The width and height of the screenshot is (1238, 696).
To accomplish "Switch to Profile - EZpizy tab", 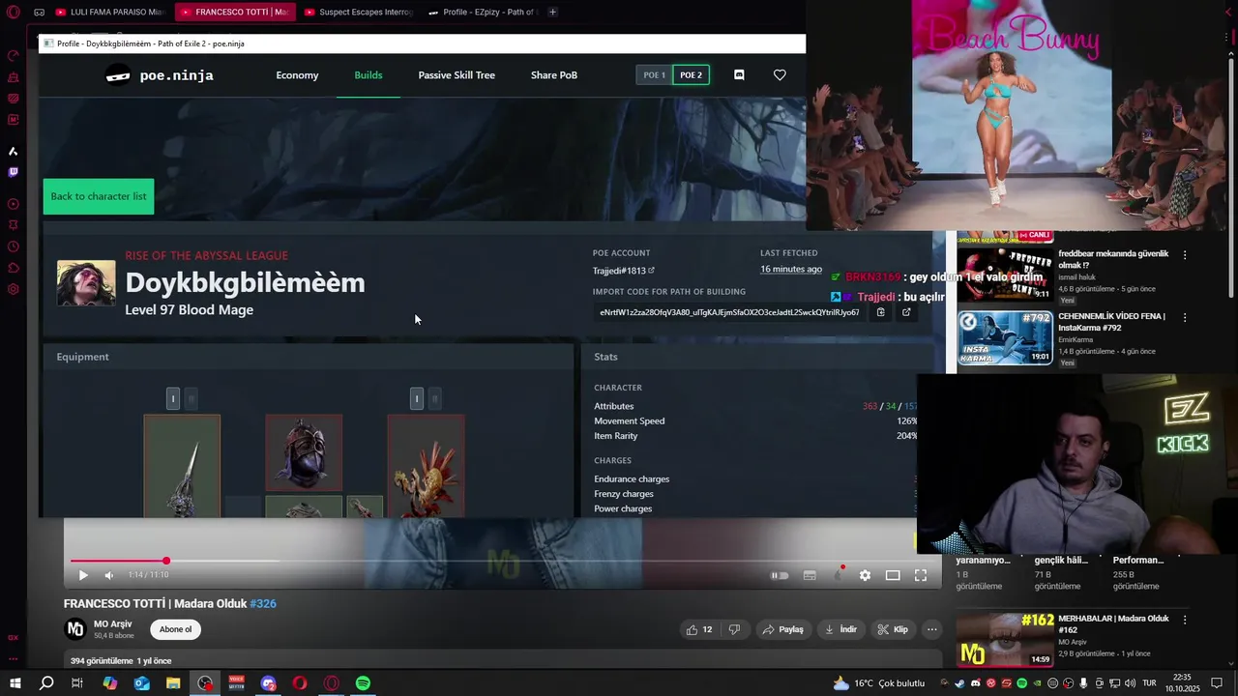I will coord(482,13).
